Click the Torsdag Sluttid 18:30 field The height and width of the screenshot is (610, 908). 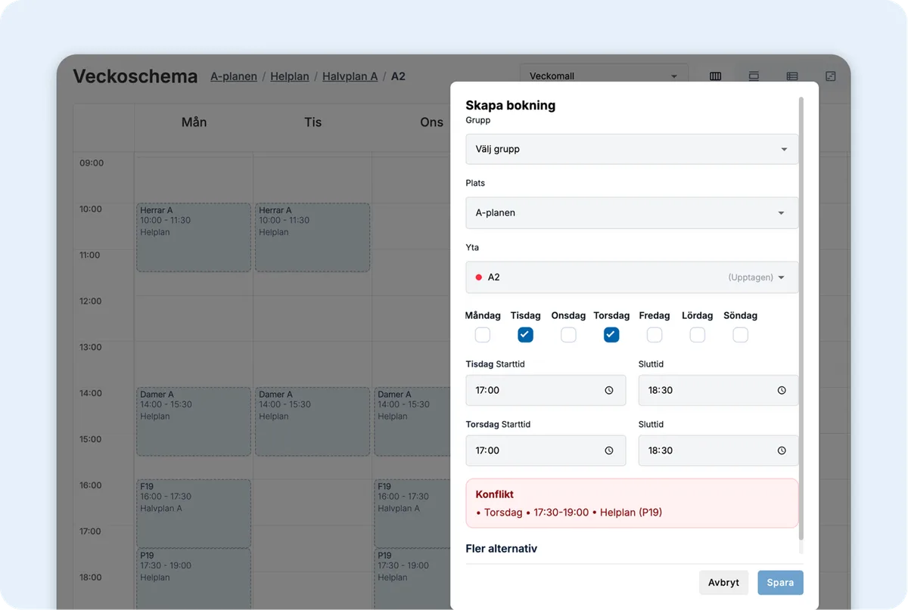tap(718, 451)
